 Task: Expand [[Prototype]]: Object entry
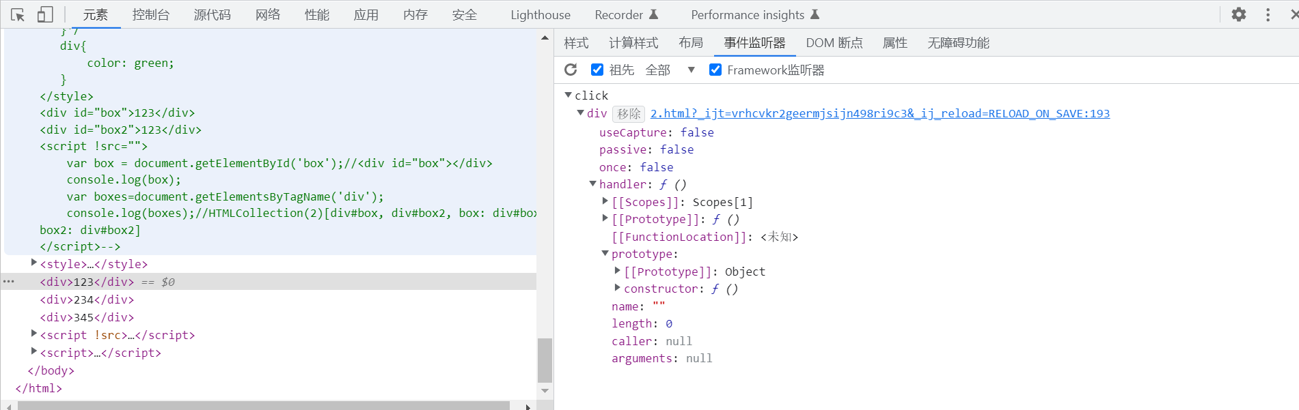(617, 270)
